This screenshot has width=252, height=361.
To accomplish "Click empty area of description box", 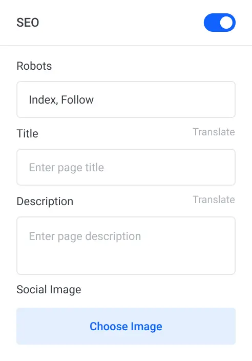I will click(x=126, y=258).
